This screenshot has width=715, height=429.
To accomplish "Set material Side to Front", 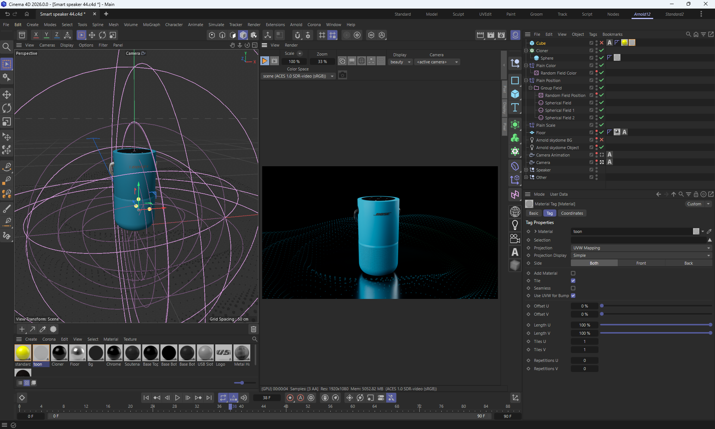I will (x=641, y=263).
